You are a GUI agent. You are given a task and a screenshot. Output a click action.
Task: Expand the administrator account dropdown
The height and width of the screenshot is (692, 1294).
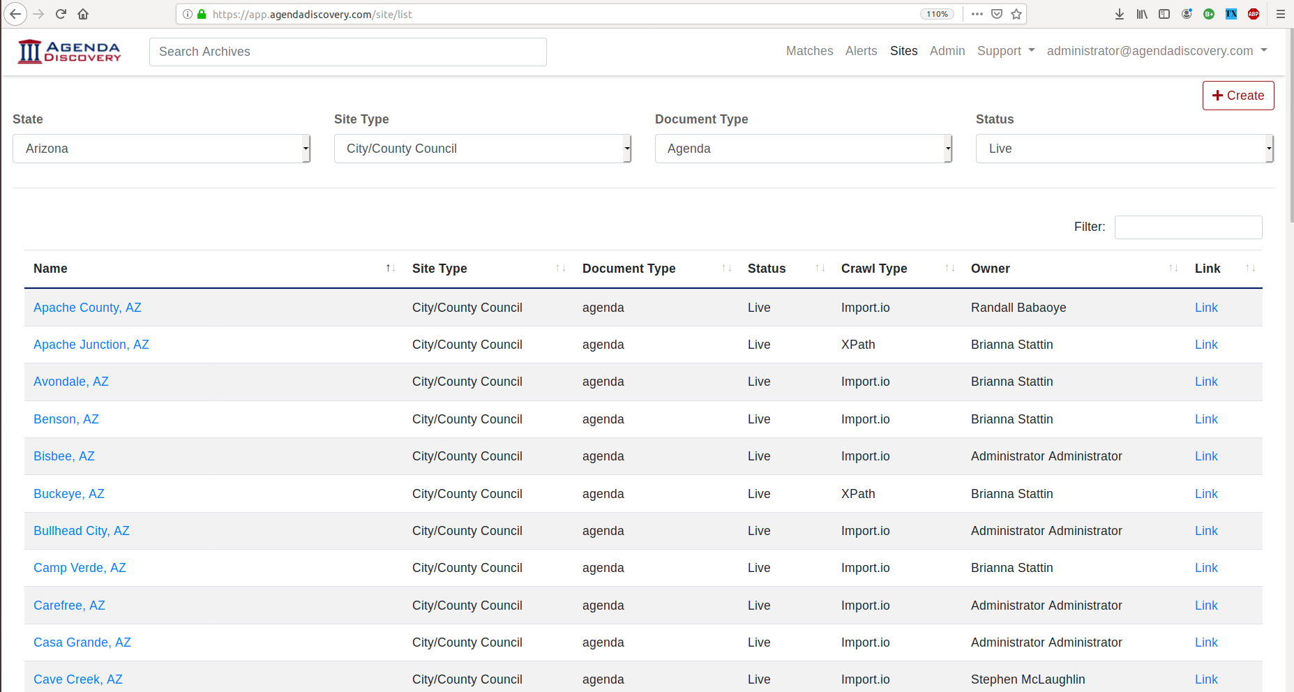[x=1157, y=51]
